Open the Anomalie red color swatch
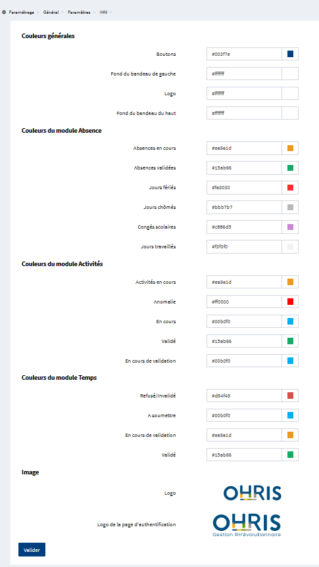Viewport: 319px width, 567px height. (x=290, y=302)
